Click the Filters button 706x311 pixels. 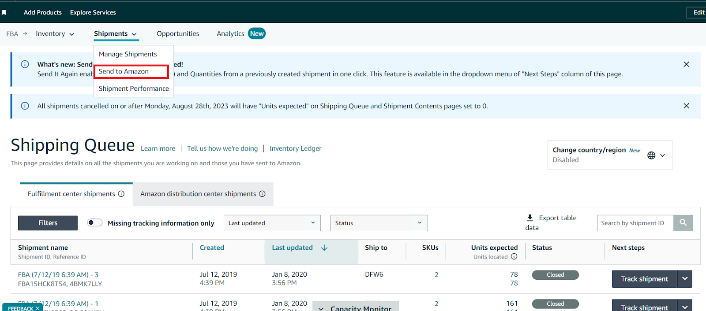(48, 223)
